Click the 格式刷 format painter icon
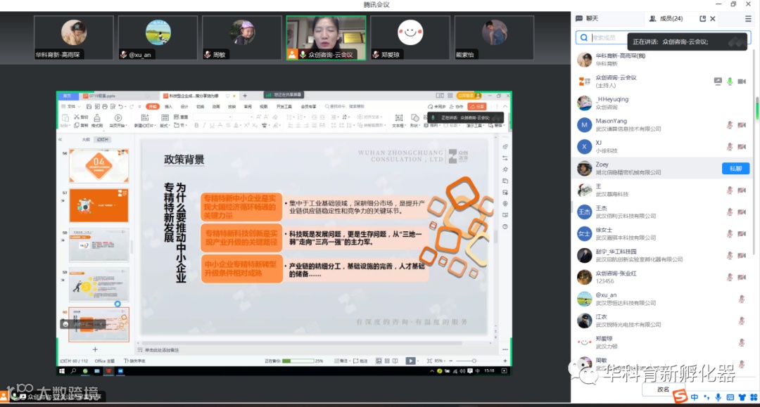Screen dimensions: 760x407 (x=97, y=118)
